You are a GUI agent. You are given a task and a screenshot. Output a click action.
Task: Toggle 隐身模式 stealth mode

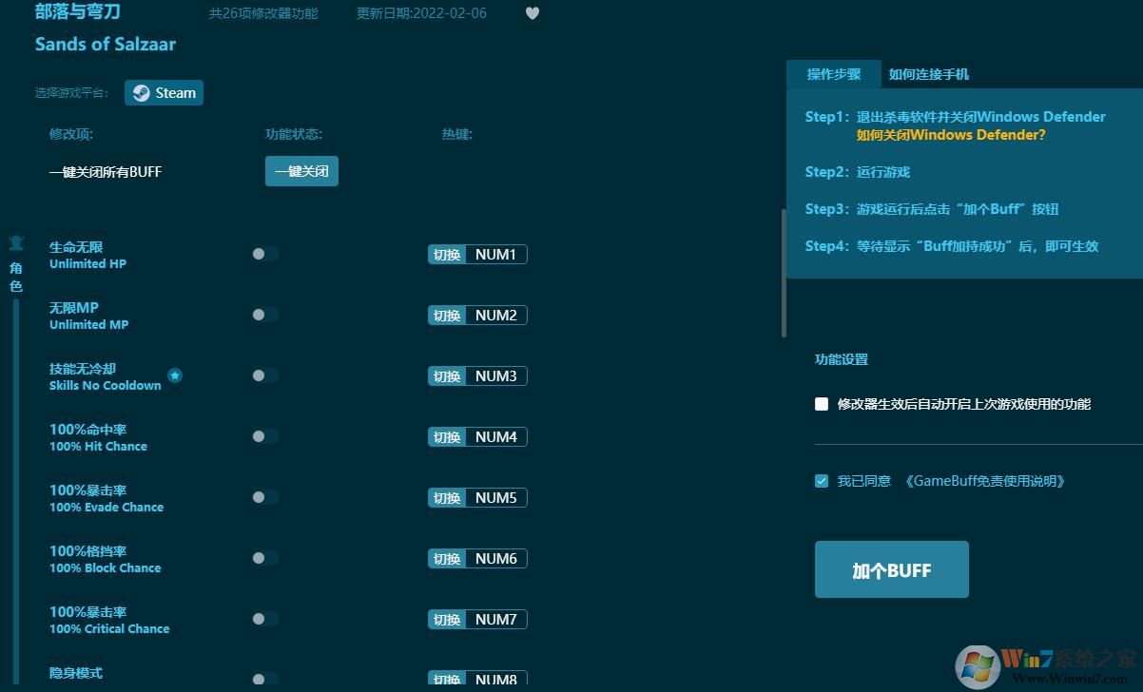(x=264, y=679)
